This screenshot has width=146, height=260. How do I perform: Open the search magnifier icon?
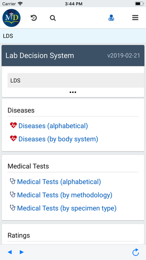point(53,18)
